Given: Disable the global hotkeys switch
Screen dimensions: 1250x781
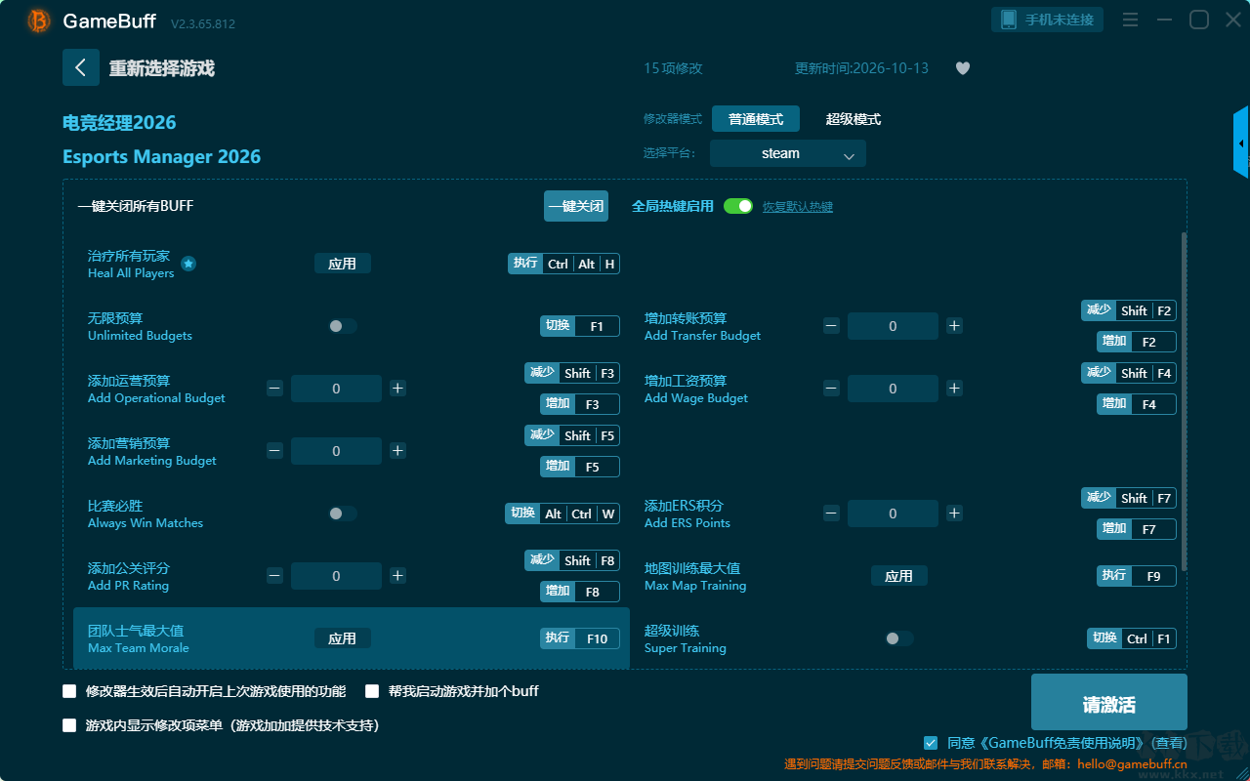Looking at the screenshot, I should point(738,206).
